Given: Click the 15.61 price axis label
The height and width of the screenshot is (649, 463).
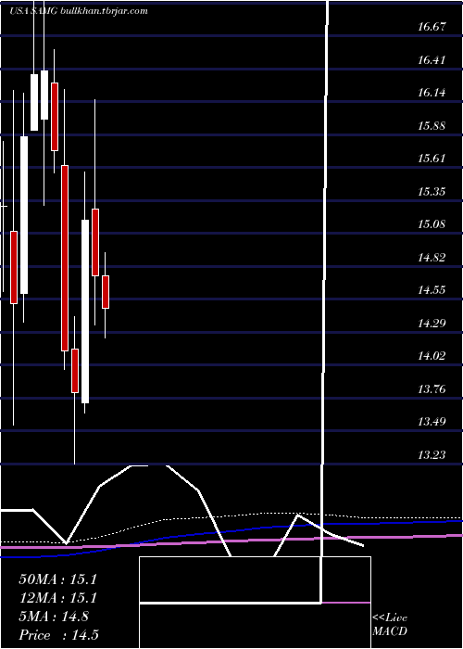Looking at the screenshot, I should pyautogui.click(x=432, y=159).
